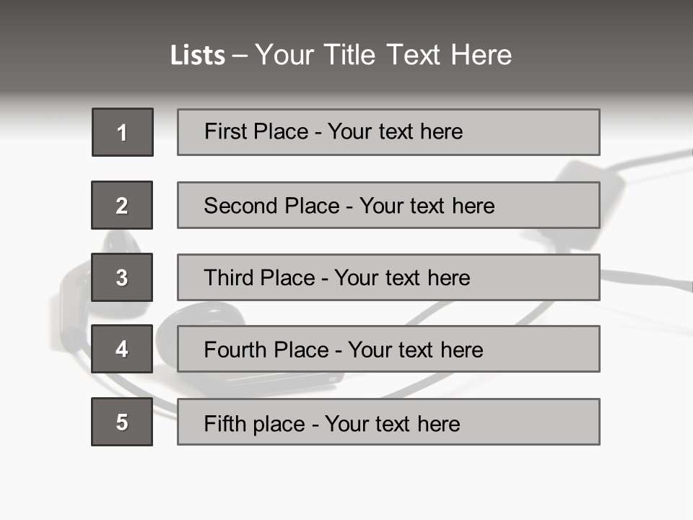This screenshot has width=693, height=520.
Task: Select the "Your Title Text Here" title text
Action: pos(383,55)
